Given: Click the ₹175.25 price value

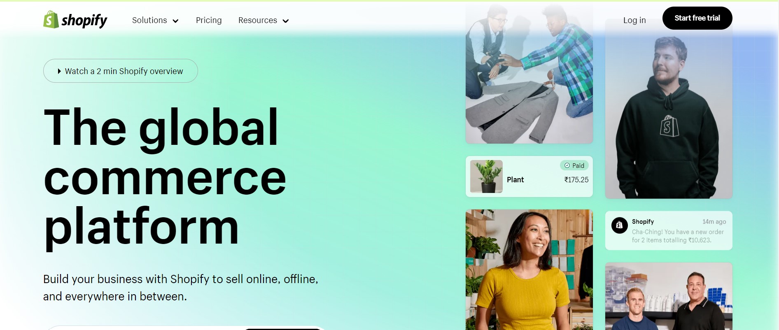Looking at the screenshot, I should [x=576, y=180].
